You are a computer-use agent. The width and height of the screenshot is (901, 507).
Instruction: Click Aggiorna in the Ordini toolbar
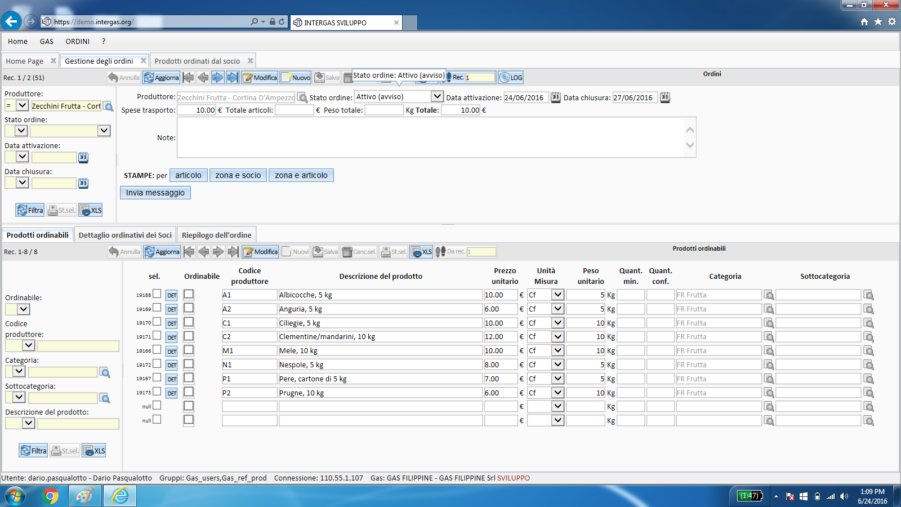pos(162,78)
